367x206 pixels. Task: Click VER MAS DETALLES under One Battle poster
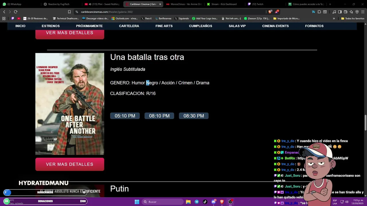point(70,164)
